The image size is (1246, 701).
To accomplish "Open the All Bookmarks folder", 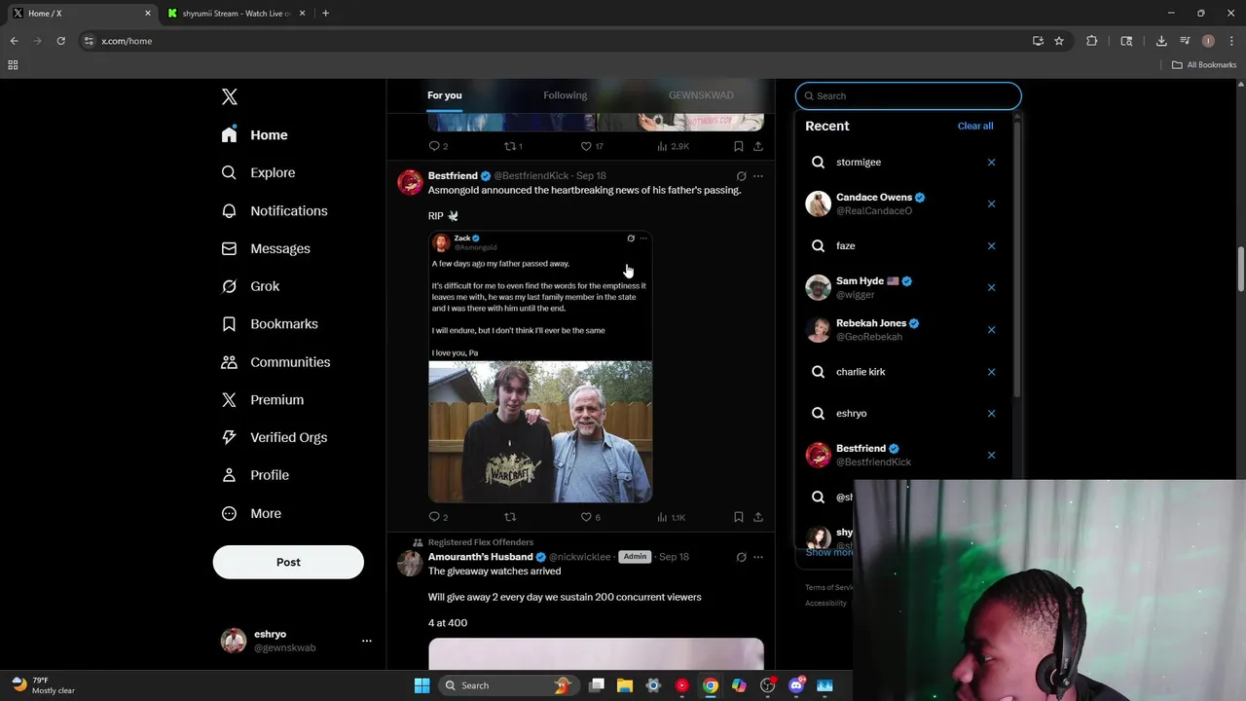I will pyautogui.click(x=1204, y=65).
